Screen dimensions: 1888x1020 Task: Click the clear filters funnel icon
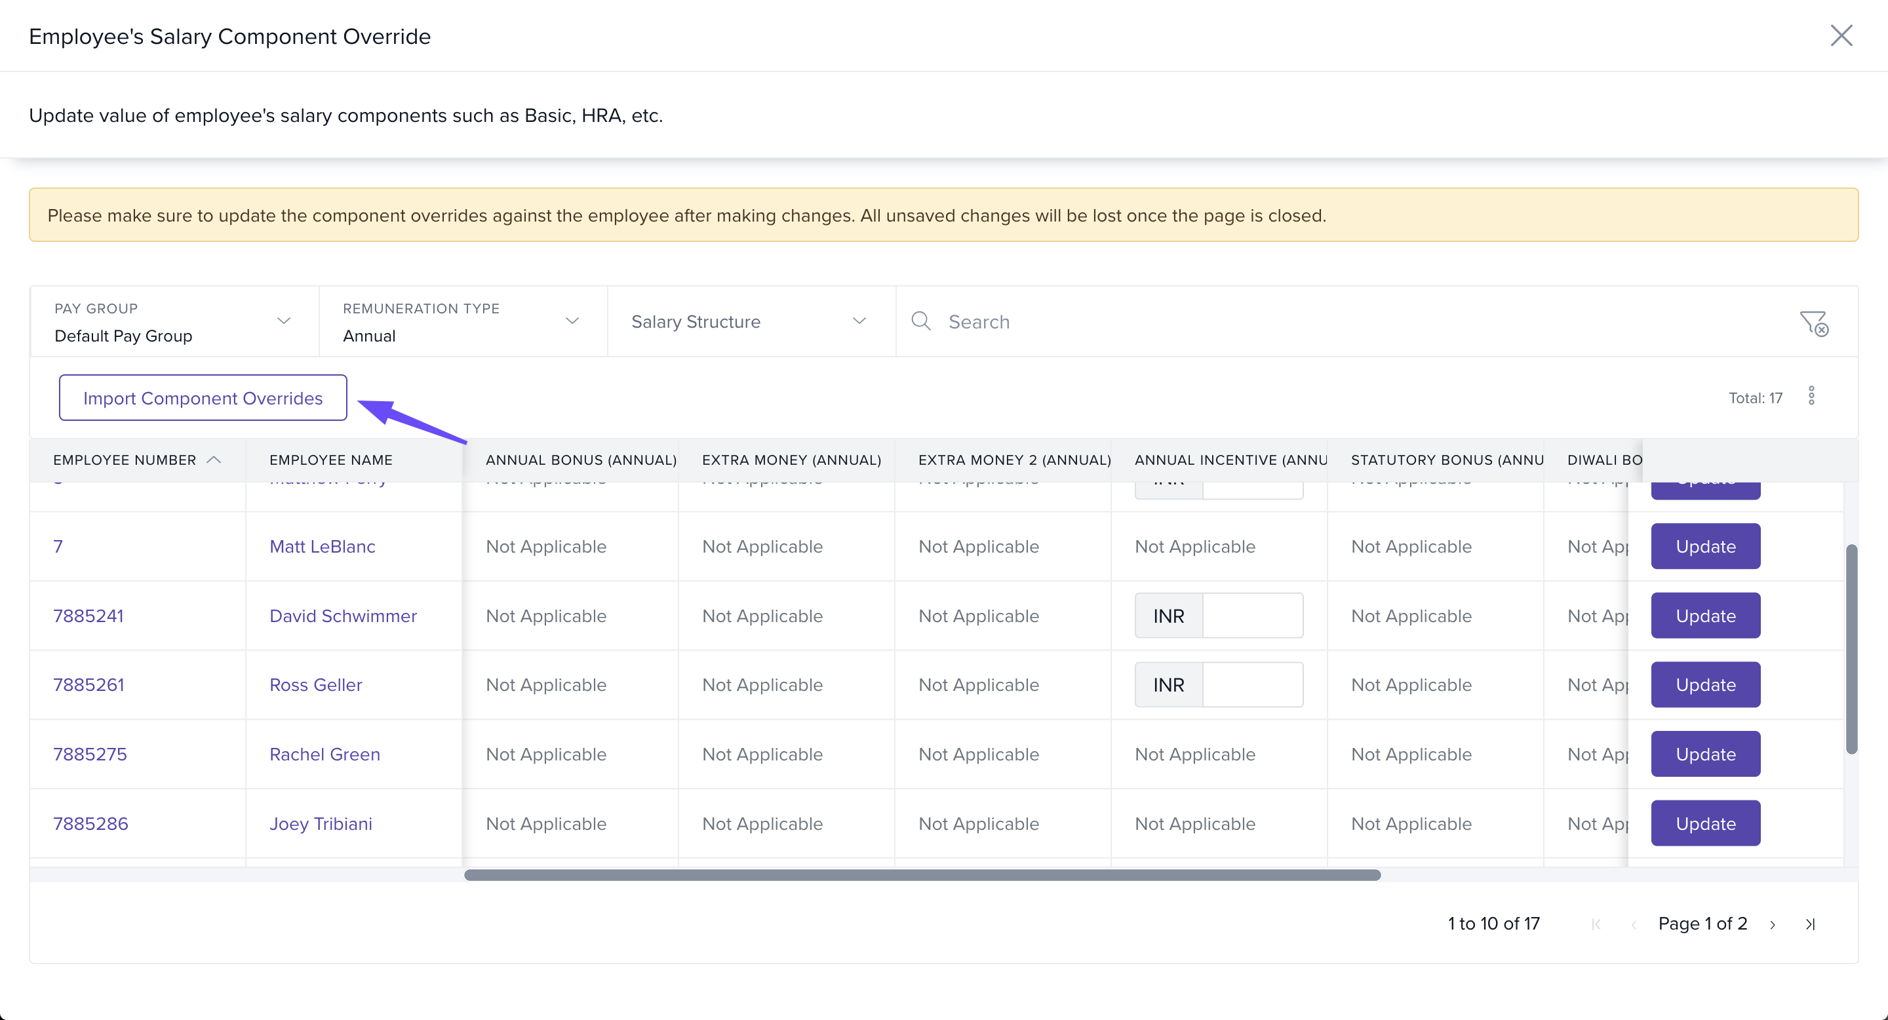[1814, 323]
